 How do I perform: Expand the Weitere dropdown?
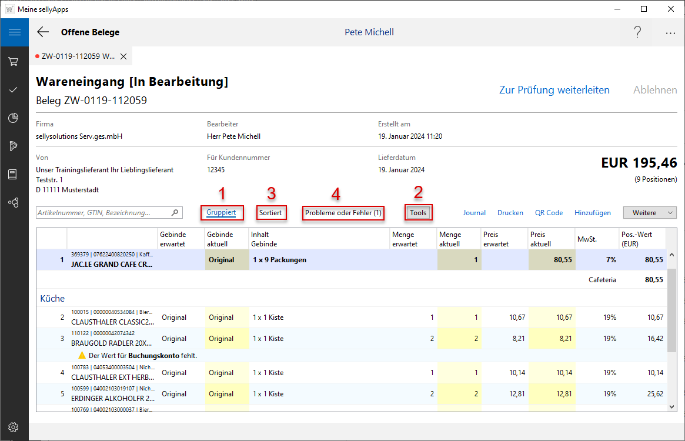tap(649, 213)
